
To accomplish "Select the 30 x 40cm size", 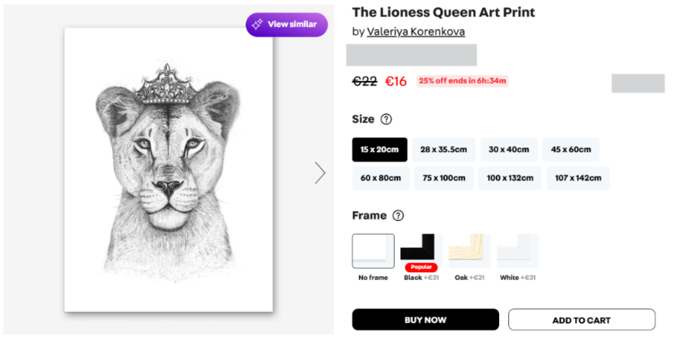I will point(508,150).
